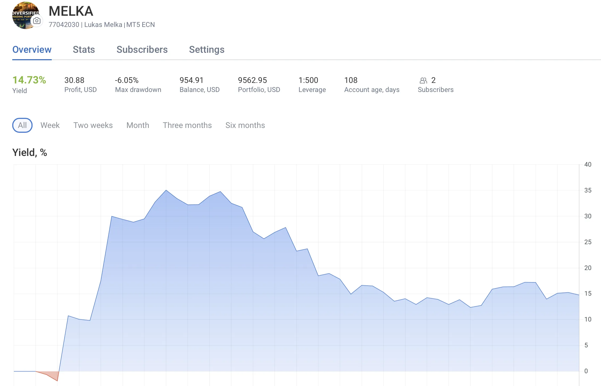Screen dimensions: 601x386
Task: Click the Max drawdown label
Action: click(138, 90)
